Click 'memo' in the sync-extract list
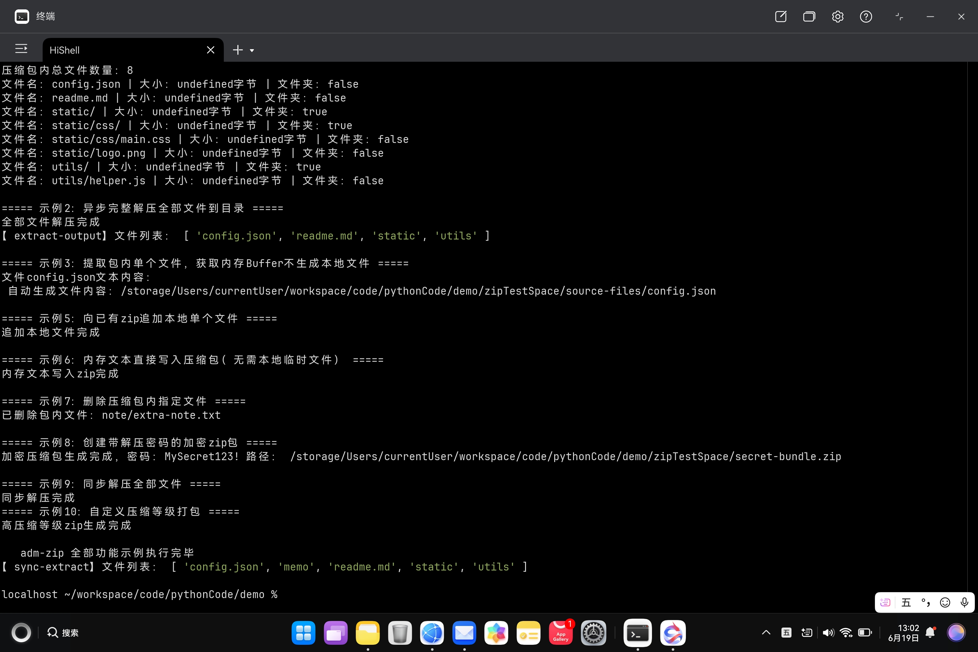 click(296, 566)
